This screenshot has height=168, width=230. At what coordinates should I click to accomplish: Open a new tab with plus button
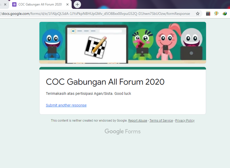pos(77,4)
